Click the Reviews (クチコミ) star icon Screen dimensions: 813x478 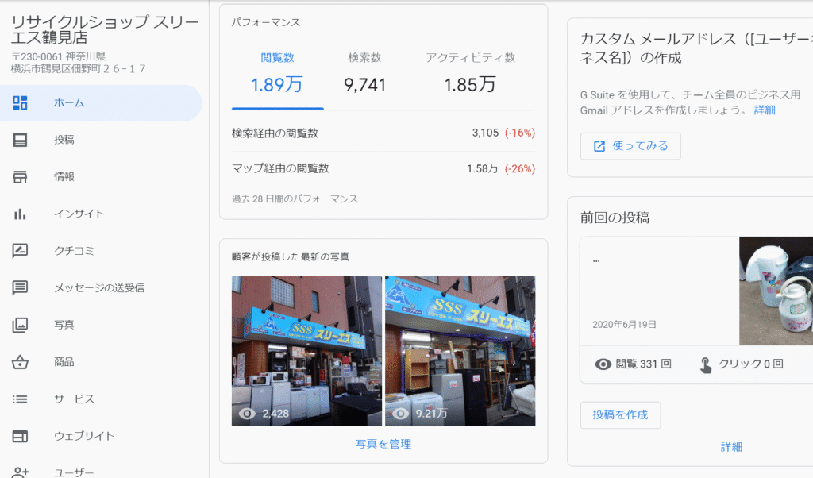coord(20,251)
